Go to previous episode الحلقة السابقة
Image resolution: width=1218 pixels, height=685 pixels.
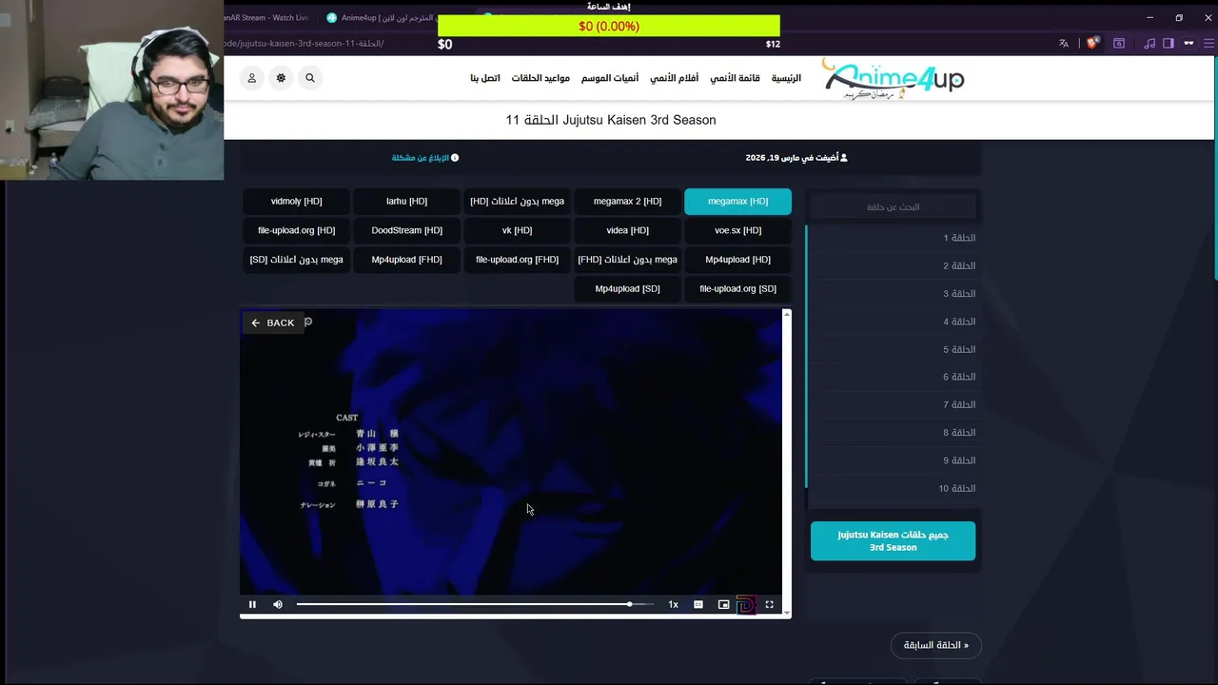[935, 645]
